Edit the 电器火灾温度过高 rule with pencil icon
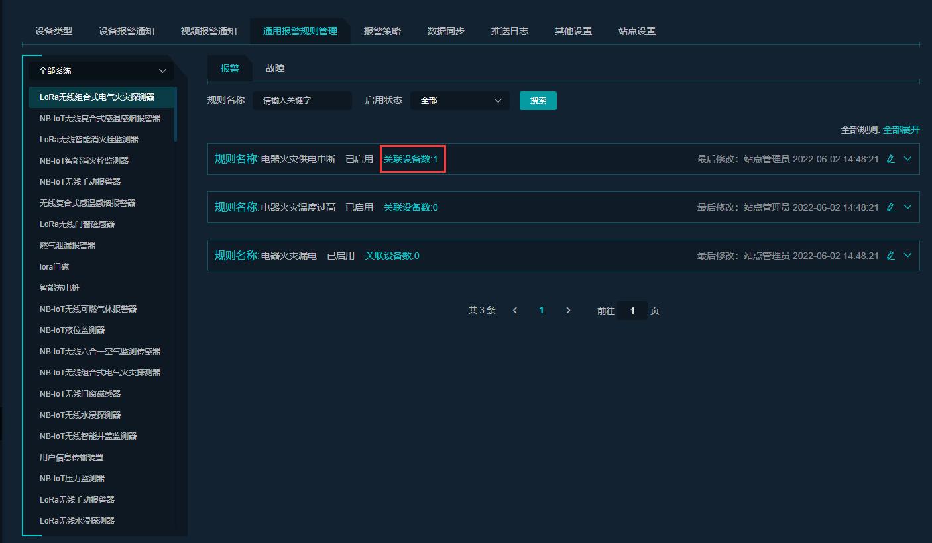Image resolution: width=932 pixels, height=543 pixels. click(x=890, y=207)
